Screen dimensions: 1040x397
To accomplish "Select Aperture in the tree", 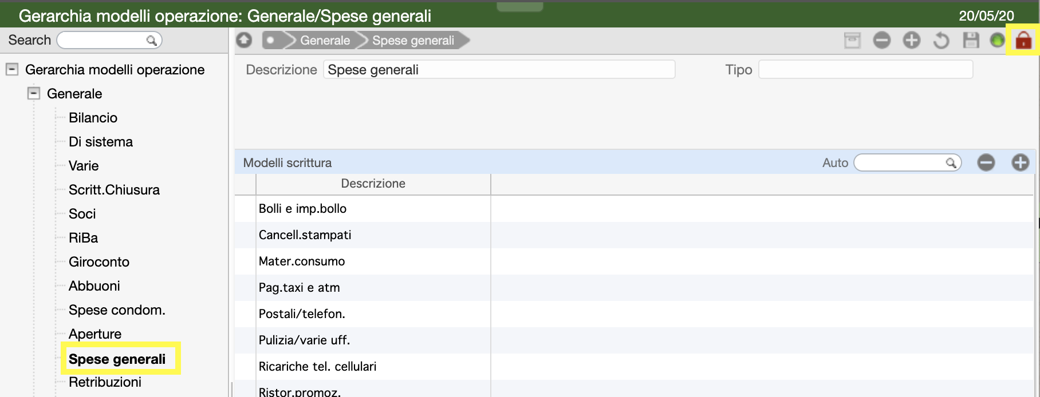I will (95, 334).
